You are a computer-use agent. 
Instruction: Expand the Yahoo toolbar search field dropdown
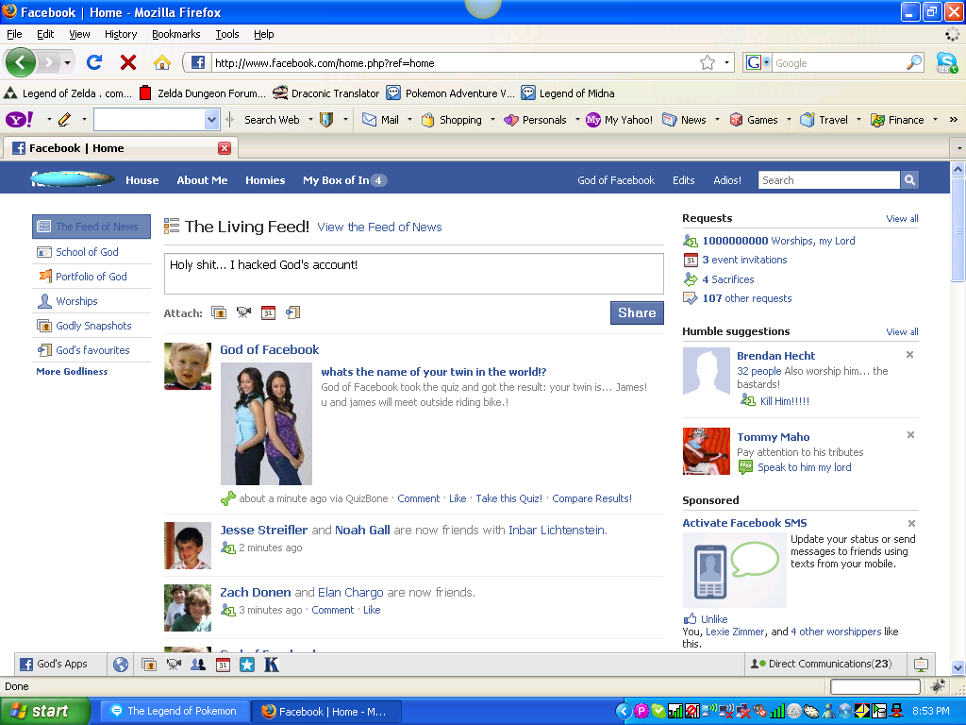(212, 120)
